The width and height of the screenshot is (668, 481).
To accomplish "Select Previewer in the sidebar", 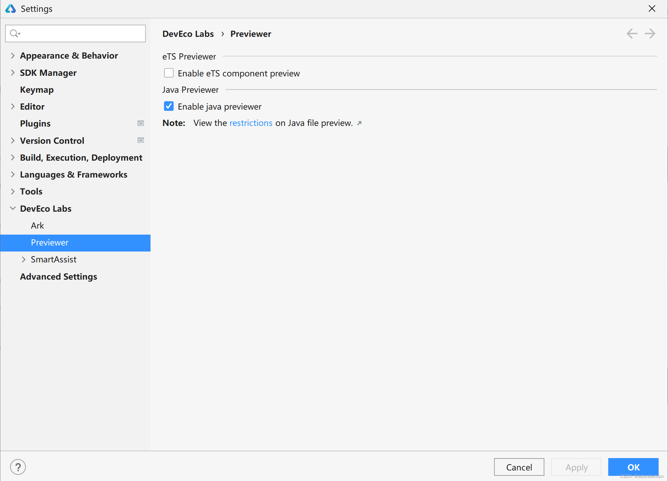I will tap(75, 243).
